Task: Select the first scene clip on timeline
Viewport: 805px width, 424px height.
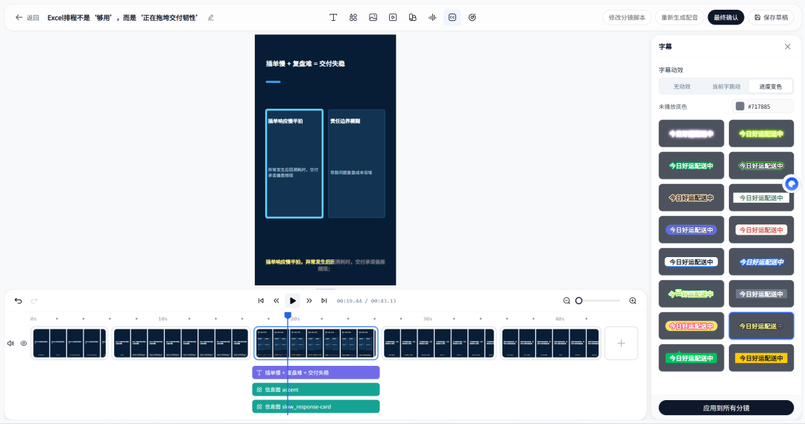Action: click(x=69, y=344)
